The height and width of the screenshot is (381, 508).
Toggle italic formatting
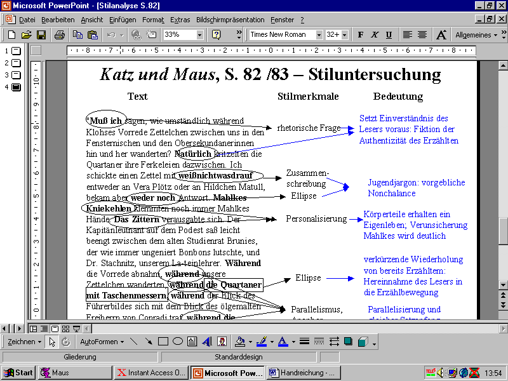coord(375,35)
